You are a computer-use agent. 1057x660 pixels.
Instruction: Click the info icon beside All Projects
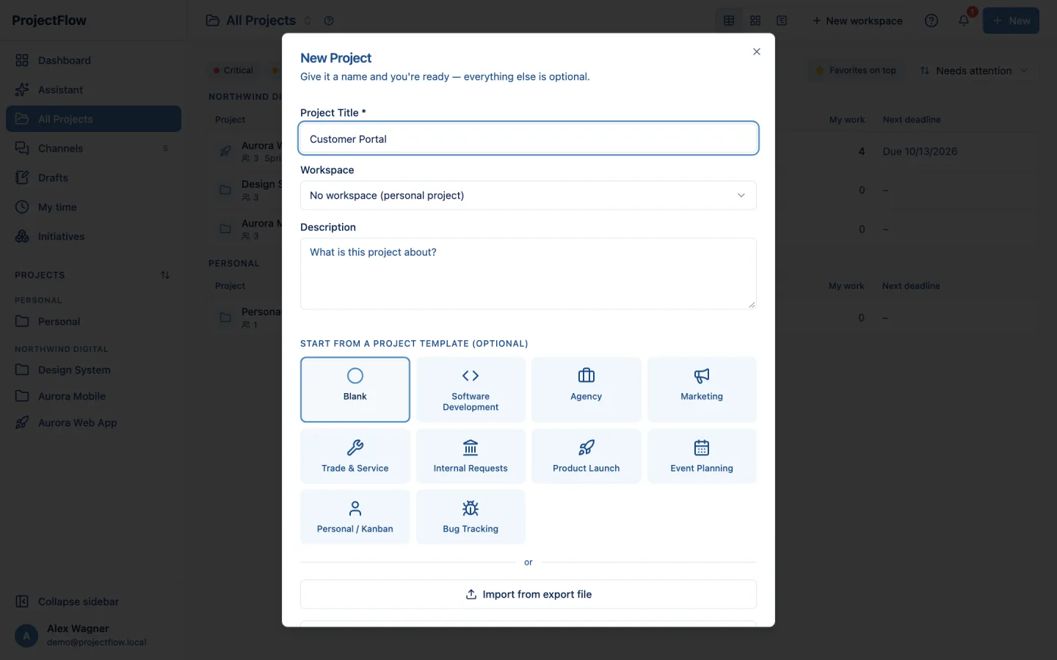point(329,21)
